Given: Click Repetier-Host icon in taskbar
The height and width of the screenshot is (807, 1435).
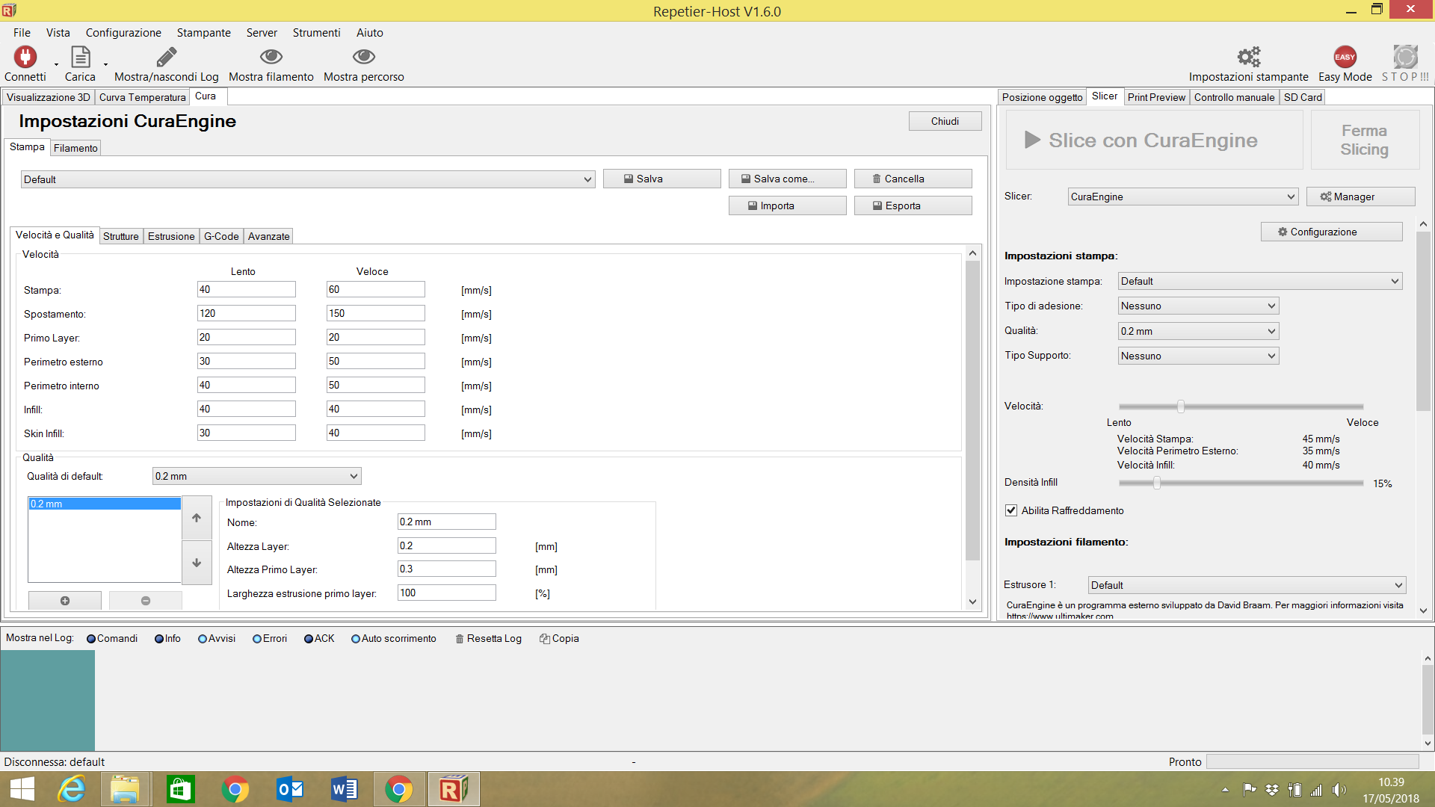Looking at the screenshot, I should coord(454,789).
